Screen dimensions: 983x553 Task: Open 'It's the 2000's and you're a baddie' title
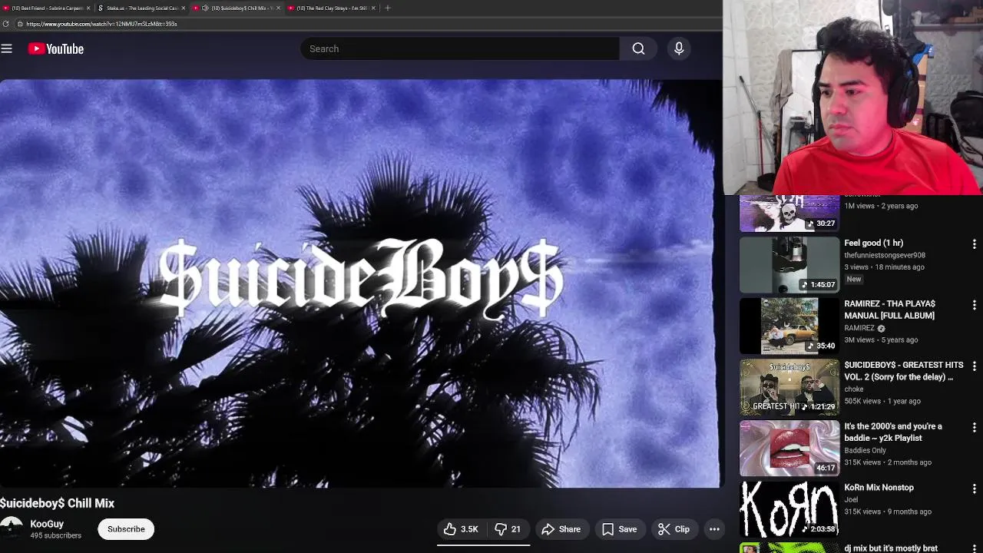point(893,432)
